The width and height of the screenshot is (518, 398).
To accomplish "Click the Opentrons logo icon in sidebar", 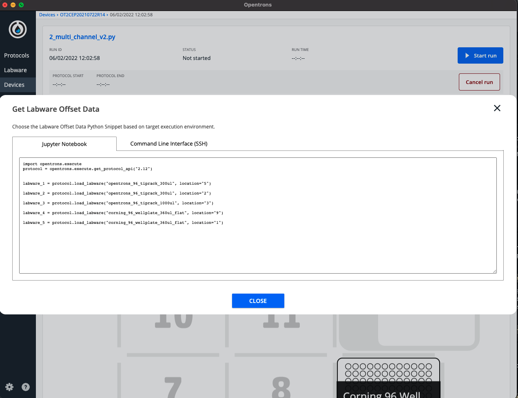I will coord(18,29).
